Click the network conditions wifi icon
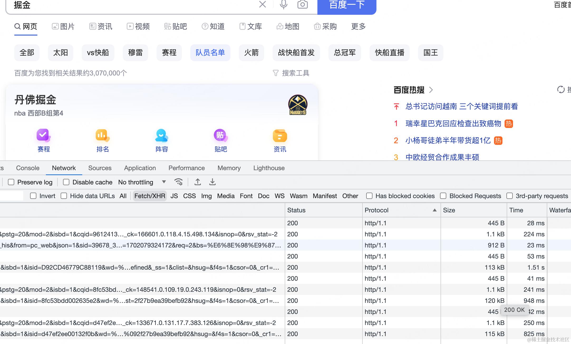Viewport: 571px width, 344px height. coord(178,182)
